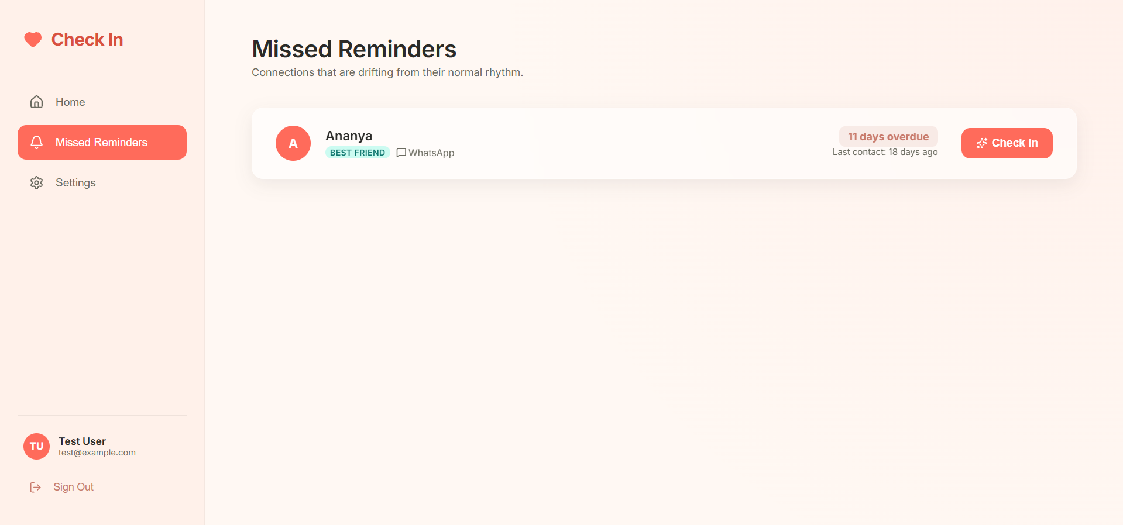Image resolution: width=1123 pixels, height=525 pixels.
Task: Open the Home menu item
Action: coord(102,102)
